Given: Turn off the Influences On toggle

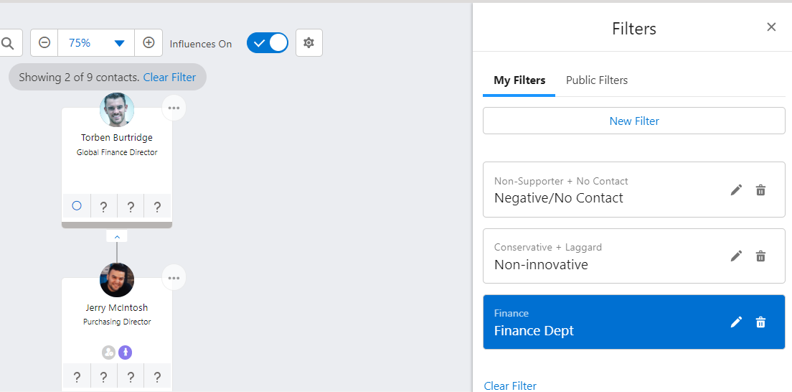Looking at the screenshot, I should (x=267, y=43).
